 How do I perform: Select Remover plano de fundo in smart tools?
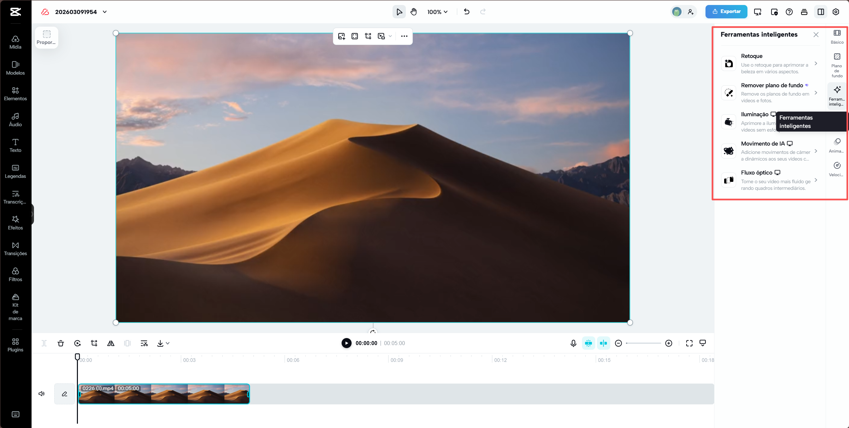[772, 93]
